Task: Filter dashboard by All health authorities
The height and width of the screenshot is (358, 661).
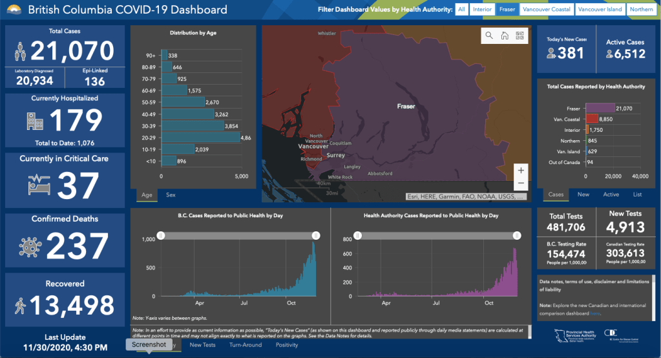Action: coord(461,9)
